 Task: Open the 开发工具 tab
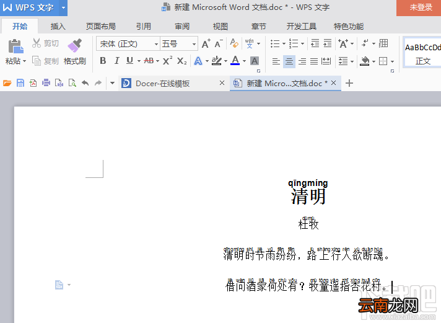tap(302, 27)
